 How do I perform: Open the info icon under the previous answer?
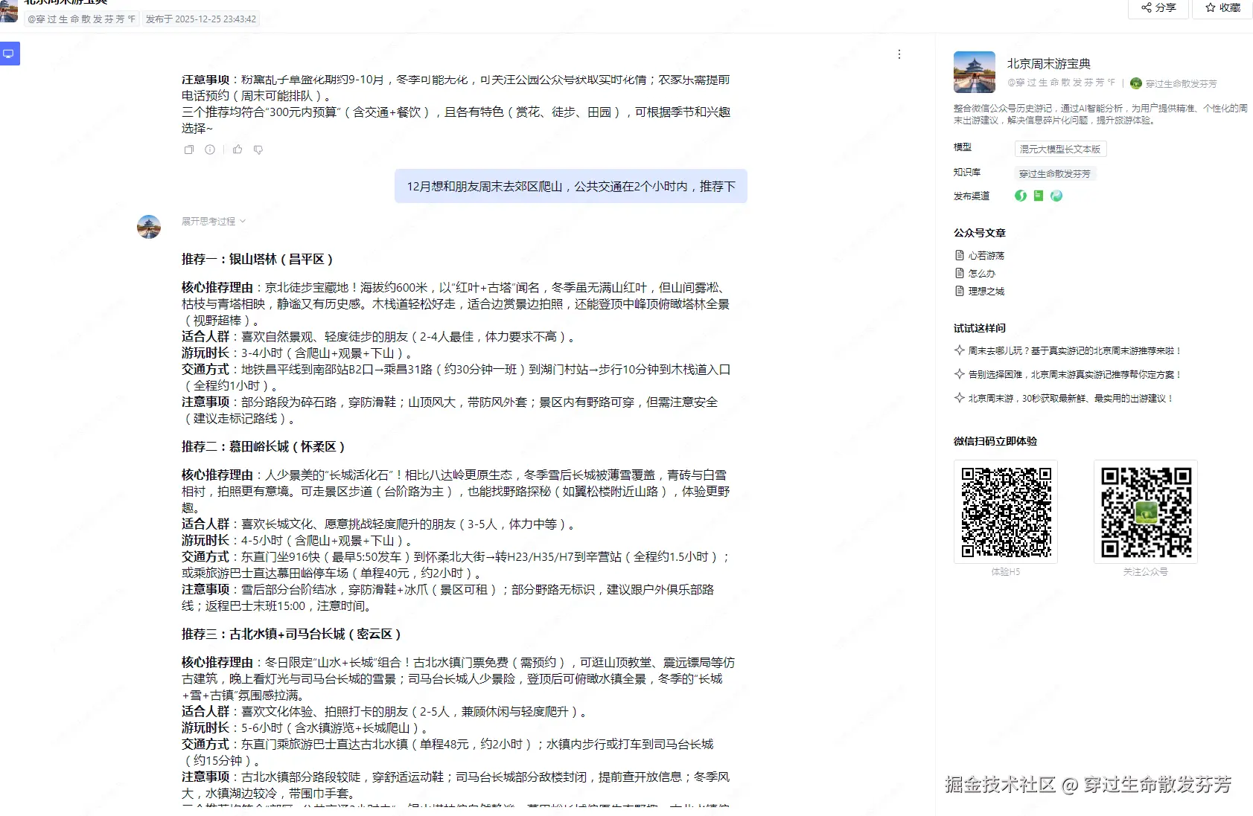tap(210, 150)
